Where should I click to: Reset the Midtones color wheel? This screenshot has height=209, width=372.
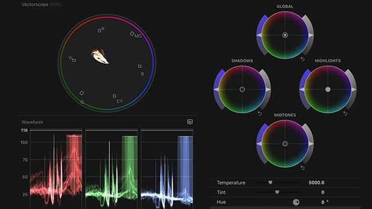(302, 168)
